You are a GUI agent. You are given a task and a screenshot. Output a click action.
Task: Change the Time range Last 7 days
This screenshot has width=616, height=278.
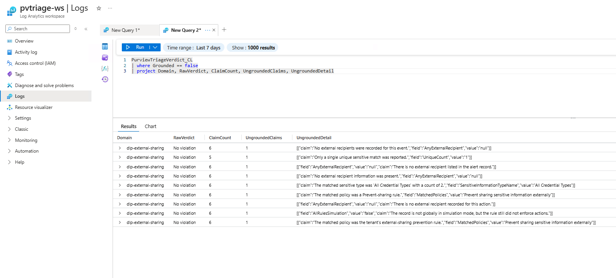coord(194,48)
